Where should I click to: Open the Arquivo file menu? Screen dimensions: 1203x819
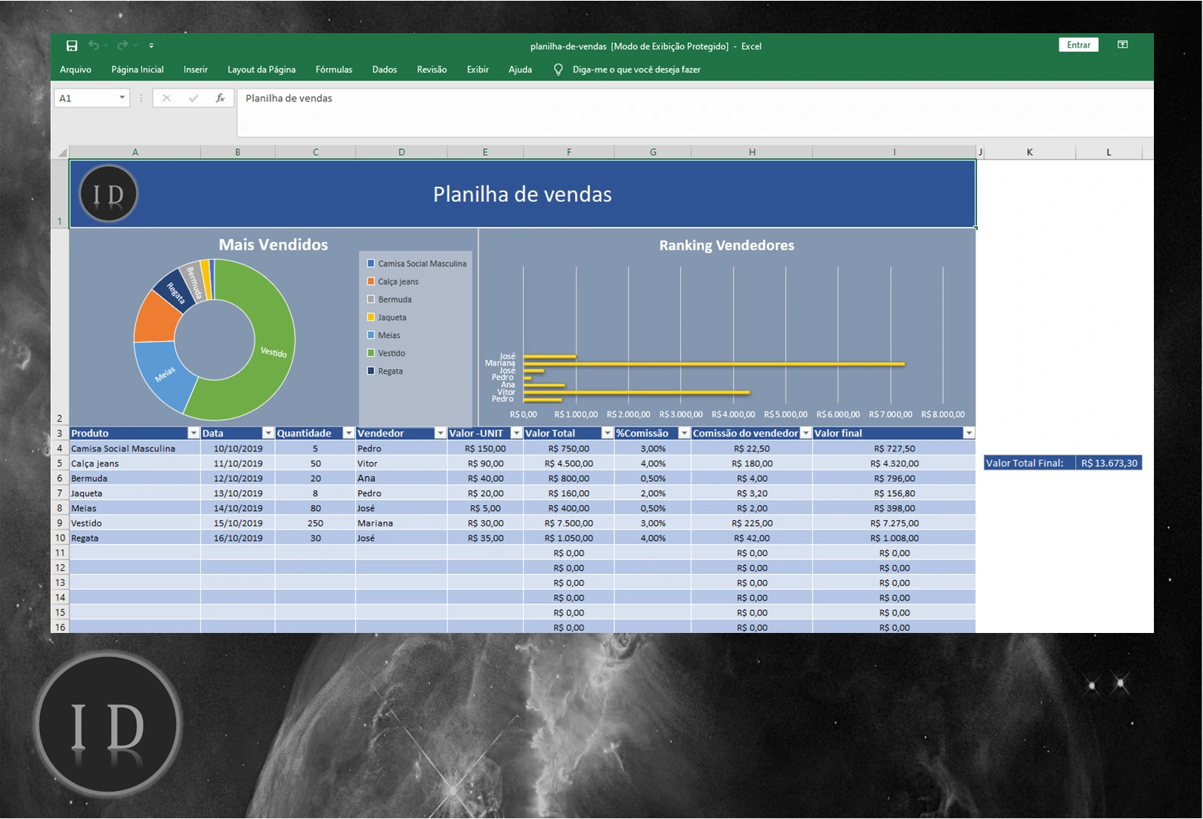coord(76,70)
